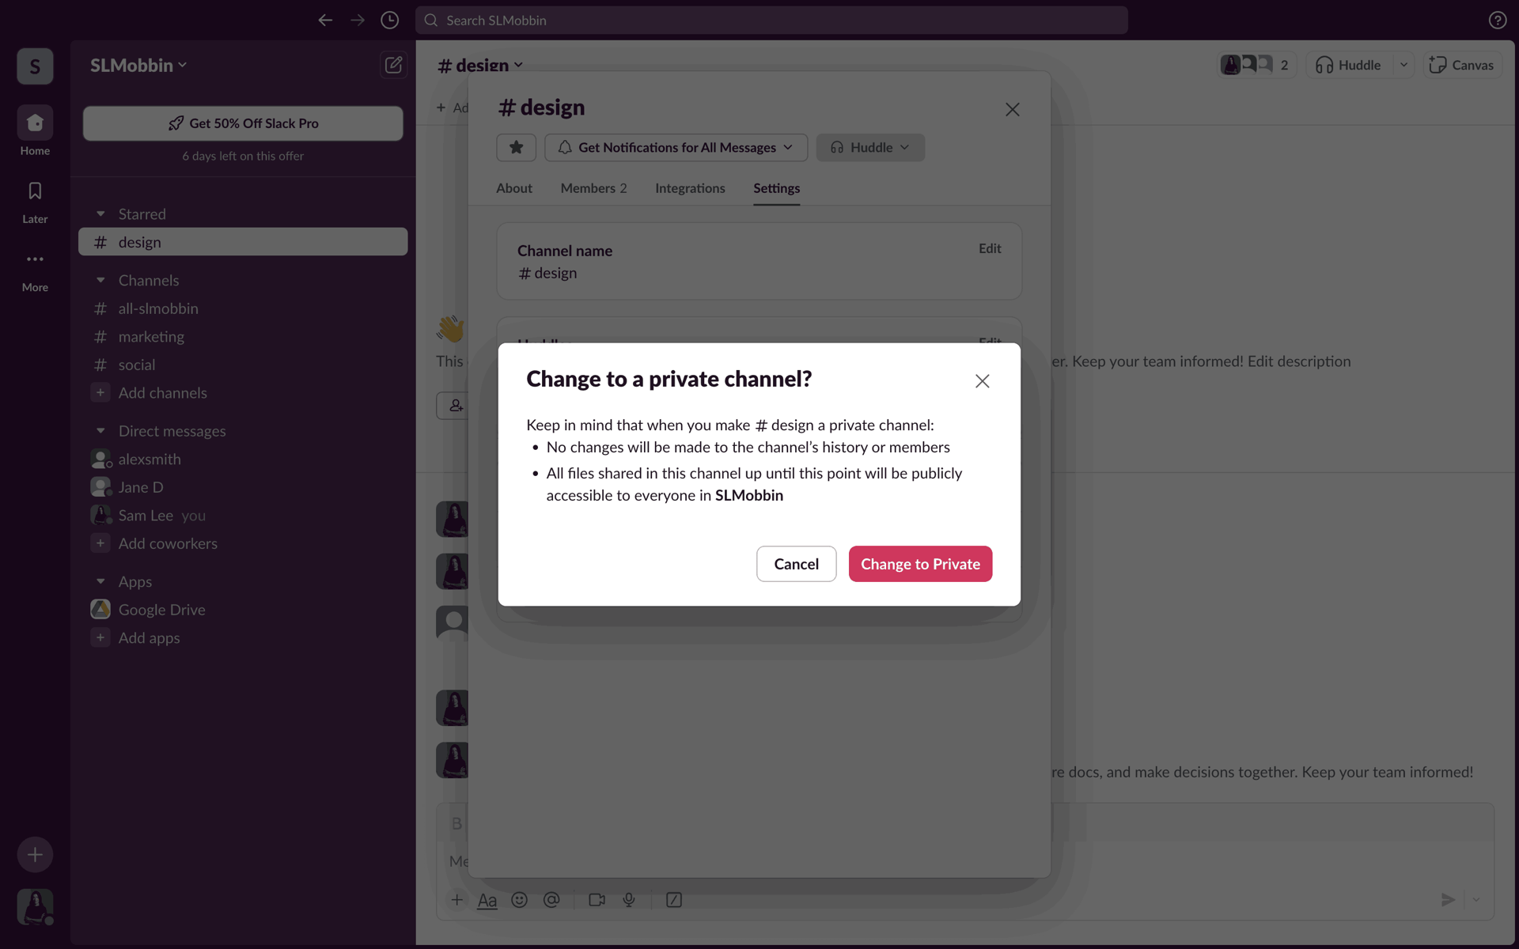Confirm Change to Private button
The height and width of the screenshot is (949, 1519).
(x=920, y=564)
